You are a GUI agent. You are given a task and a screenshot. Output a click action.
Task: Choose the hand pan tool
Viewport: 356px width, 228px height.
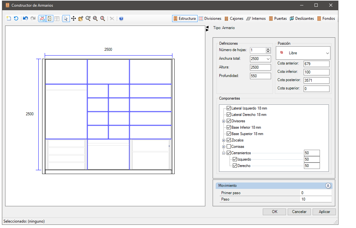(80, 19)
